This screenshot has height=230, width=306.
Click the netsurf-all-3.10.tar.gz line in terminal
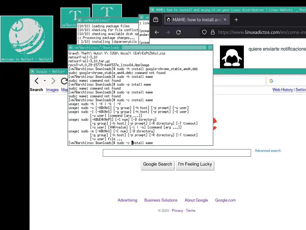click(89, 61)
